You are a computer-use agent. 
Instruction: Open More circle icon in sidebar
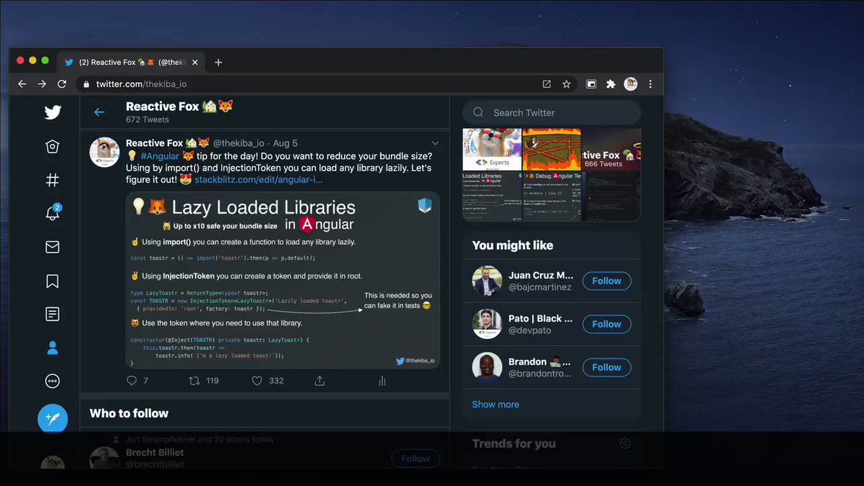53,381
